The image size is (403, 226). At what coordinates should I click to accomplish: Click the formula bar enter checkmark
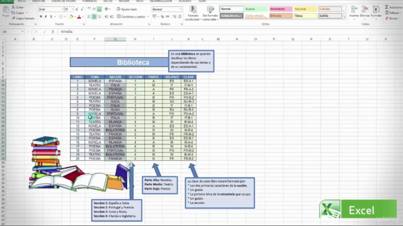(x=45, y=31)
